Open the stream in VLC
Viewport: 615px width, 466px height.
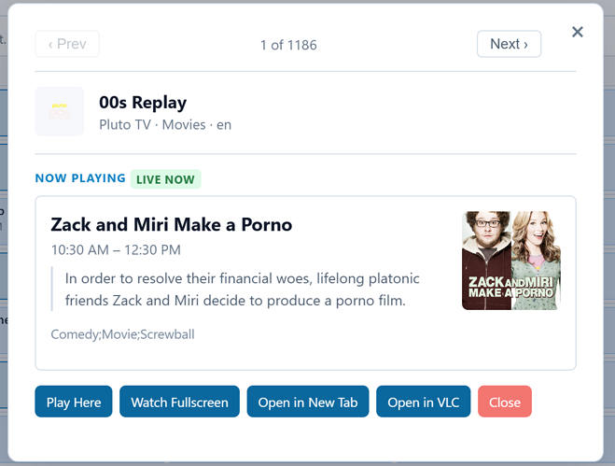pos(423,402)
